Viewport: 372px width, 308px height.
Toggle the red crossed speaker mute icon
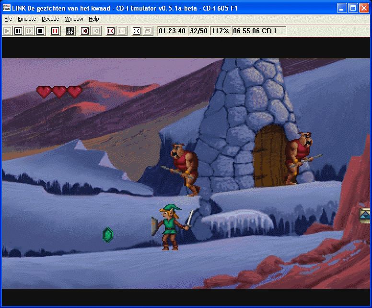point(85,31)
